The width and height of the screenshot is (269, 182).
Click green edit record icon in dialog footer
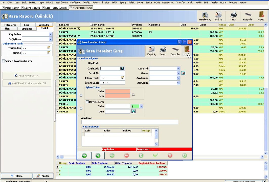[141, 155]
